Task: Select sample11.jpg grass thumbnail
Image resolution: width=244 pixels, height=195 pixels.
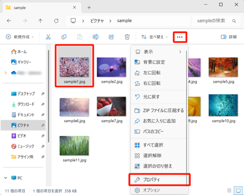Action: [74, 146]
